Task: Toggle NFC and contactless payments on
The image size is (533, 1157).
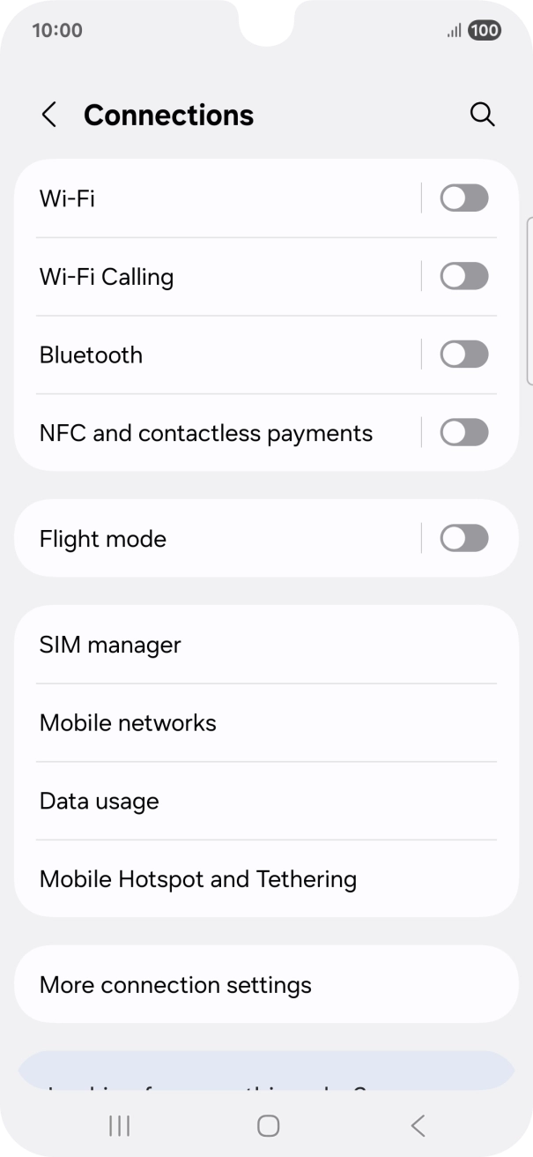Action: [464, 432]
